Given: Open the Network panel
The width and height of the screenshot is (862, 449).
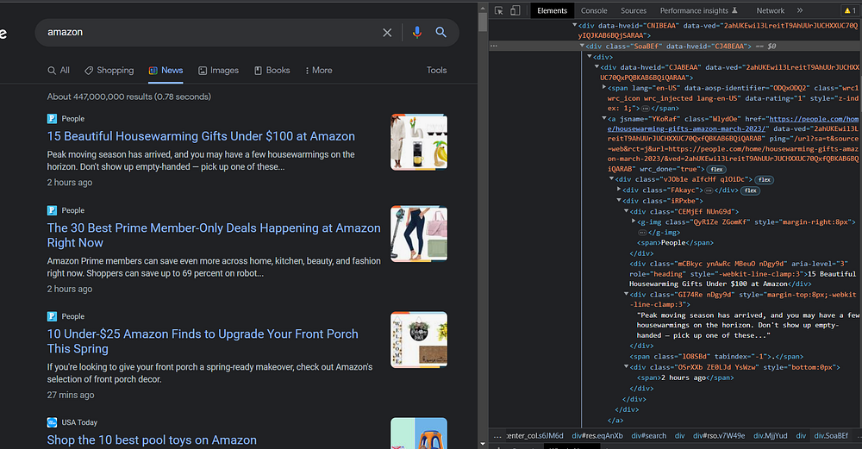Looking at the screenshot, I should coord(770,10).
